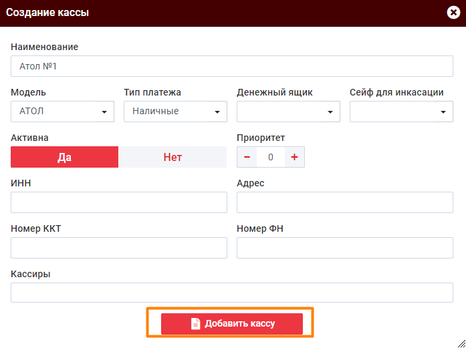The width and height of the screenshot is (466, 348).
Task: Open the Модель dropdown showing АТОЛ
Action: pyautogui.click(x=62, y=112)
